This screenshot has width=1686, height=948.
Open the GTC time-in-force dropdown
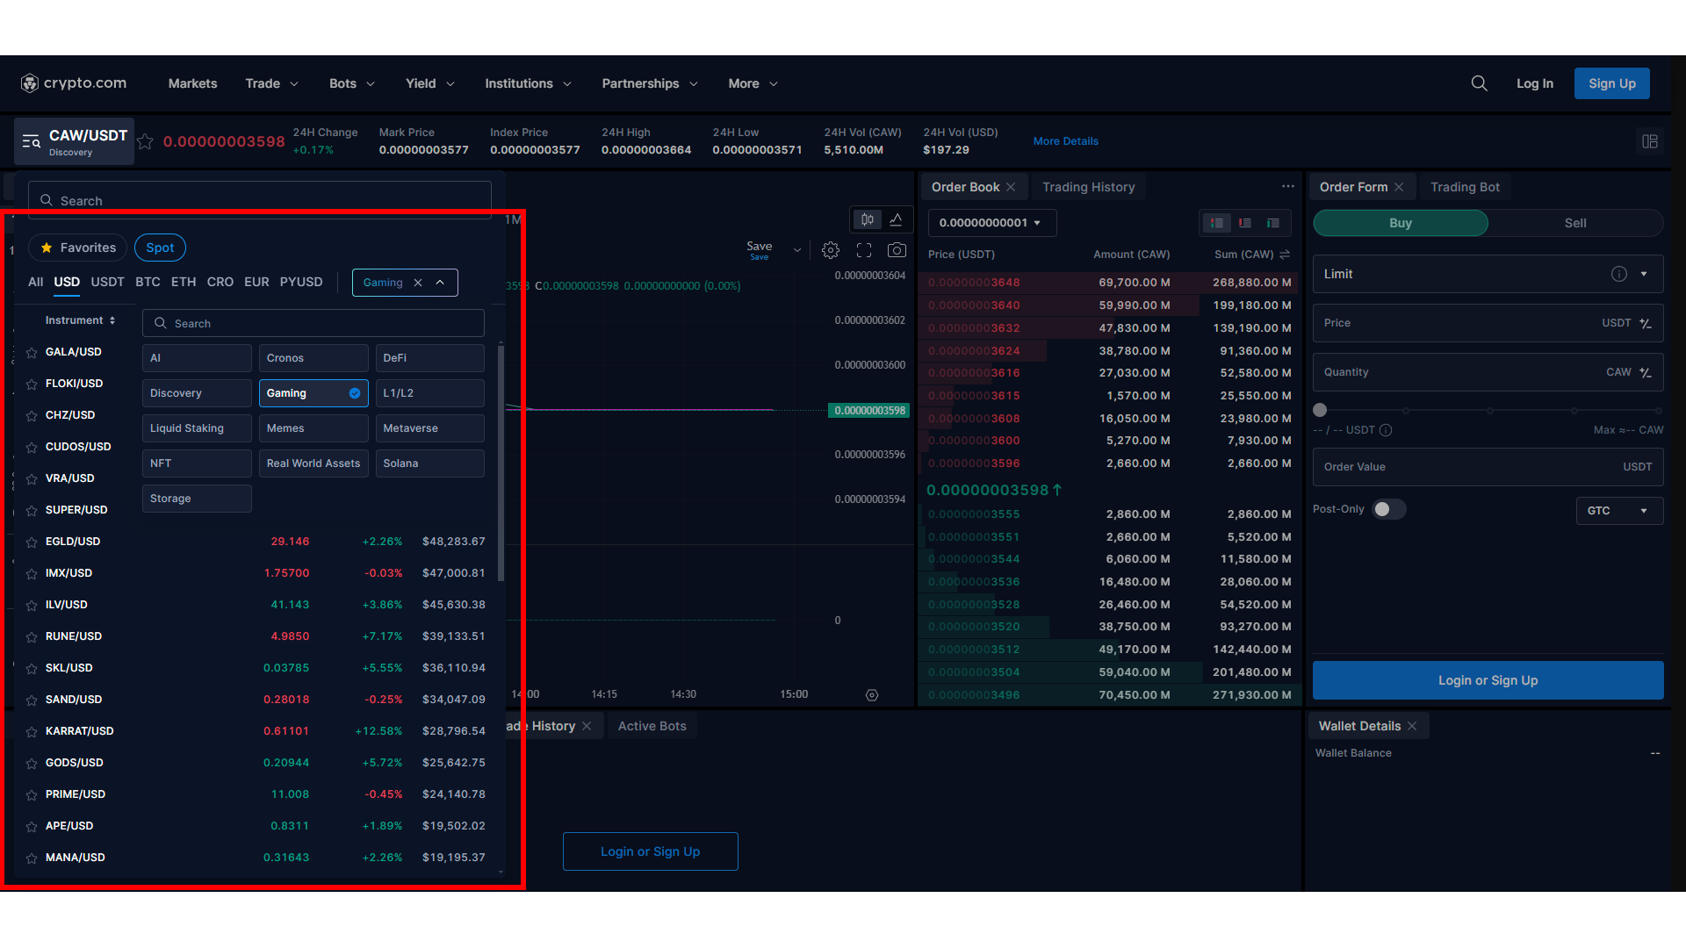point(1618,511)
